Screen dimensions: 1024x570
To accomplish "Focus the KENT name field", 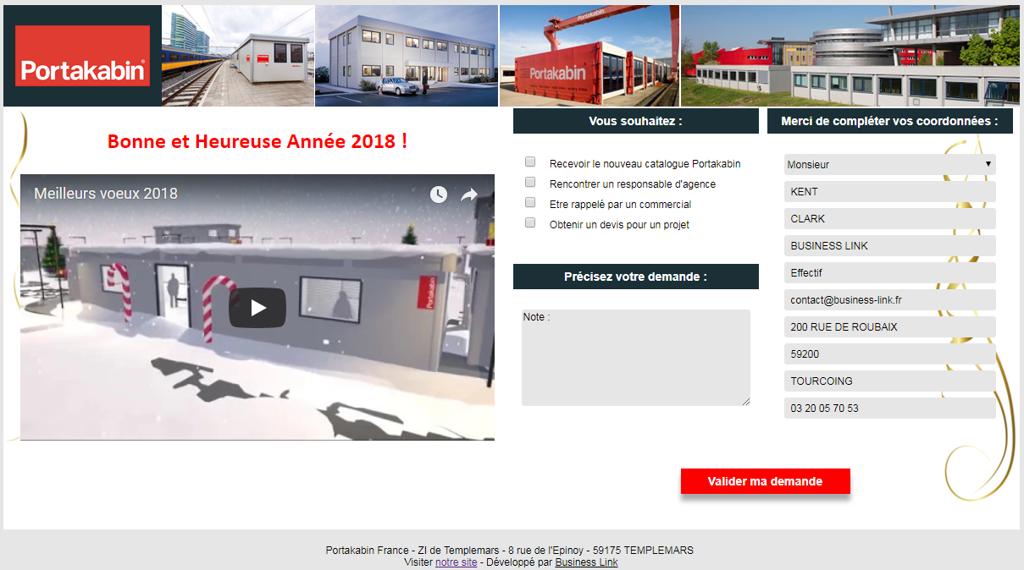I will point(889,192).
